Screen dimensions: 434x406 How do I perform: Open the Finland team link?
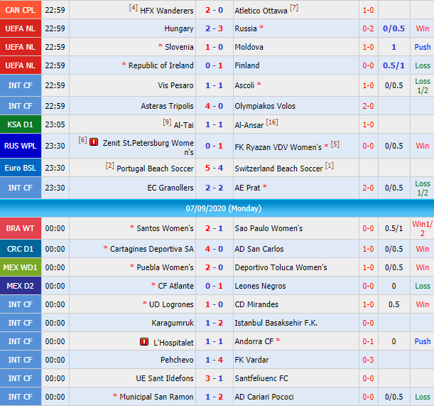pos(247,65)
